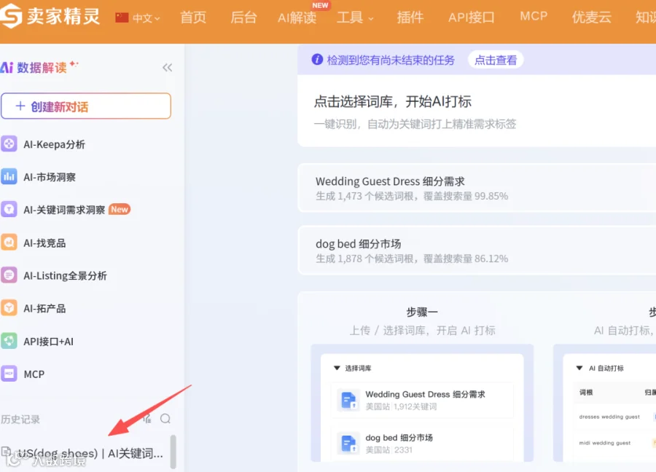This screenshot has width=656, height=472.
Task: Open AI-Listing全景分析 from the sidebar
Action: pyautogui.click(x=66, y=276)
